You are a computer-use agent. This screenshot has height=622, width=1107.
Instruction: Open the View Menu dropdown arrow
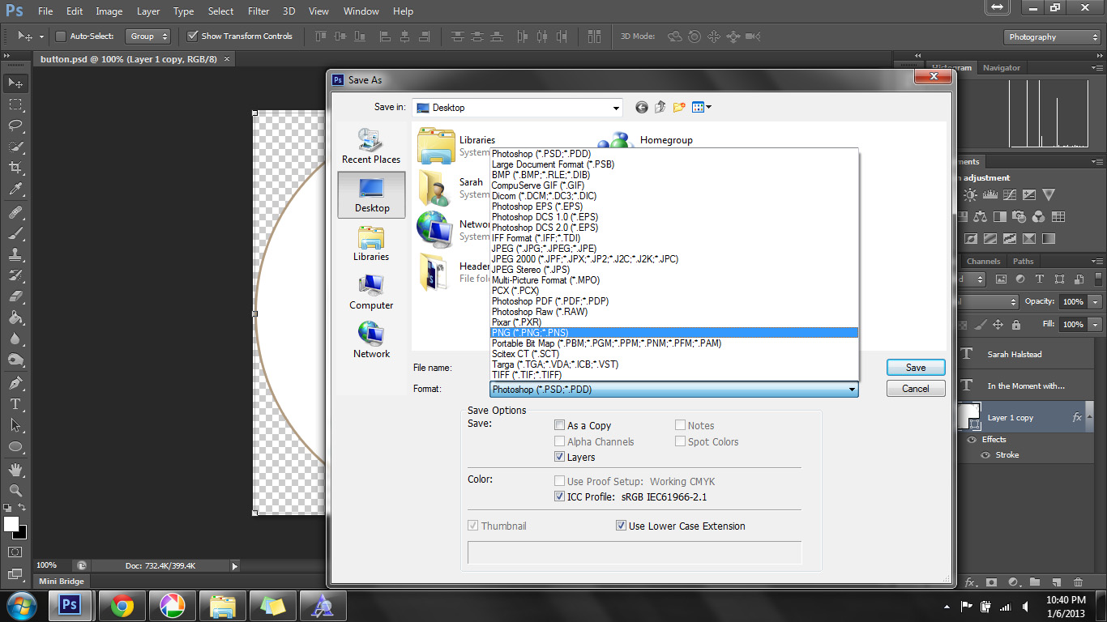pos(709,107)
